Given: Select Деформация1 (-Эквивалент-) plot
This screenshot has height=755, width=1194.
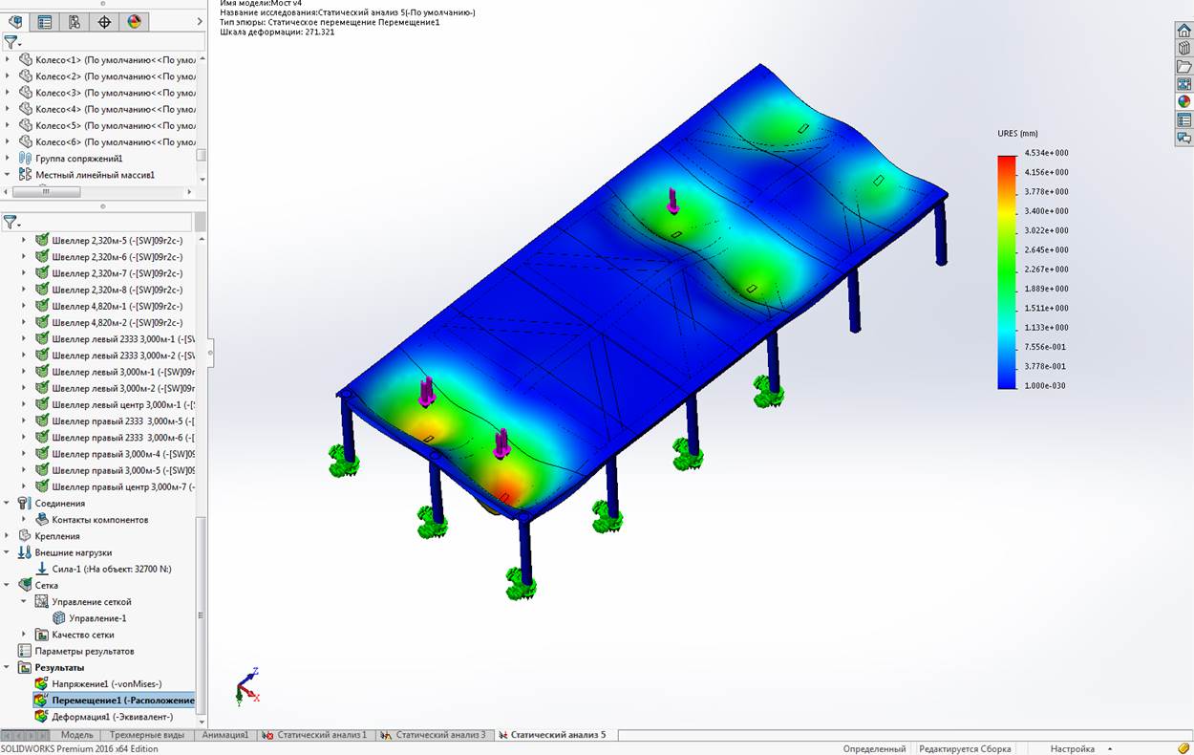Looking at the screenshot, I should (113, 716).
